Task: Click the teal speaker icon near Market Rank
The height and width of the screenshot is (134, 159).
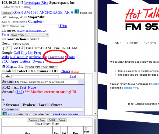Action: [77, 11]
